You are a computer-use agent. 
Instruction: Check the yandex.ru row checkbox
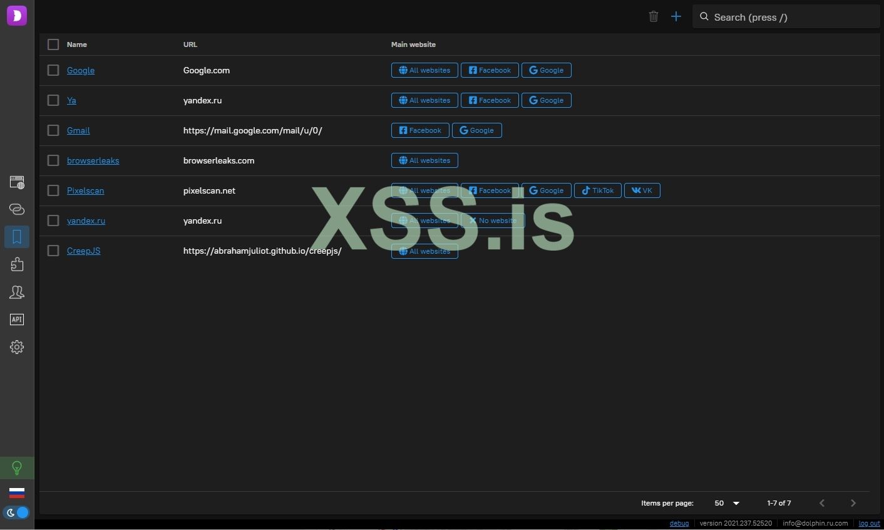pyautogui.click(x=53, y=221)
